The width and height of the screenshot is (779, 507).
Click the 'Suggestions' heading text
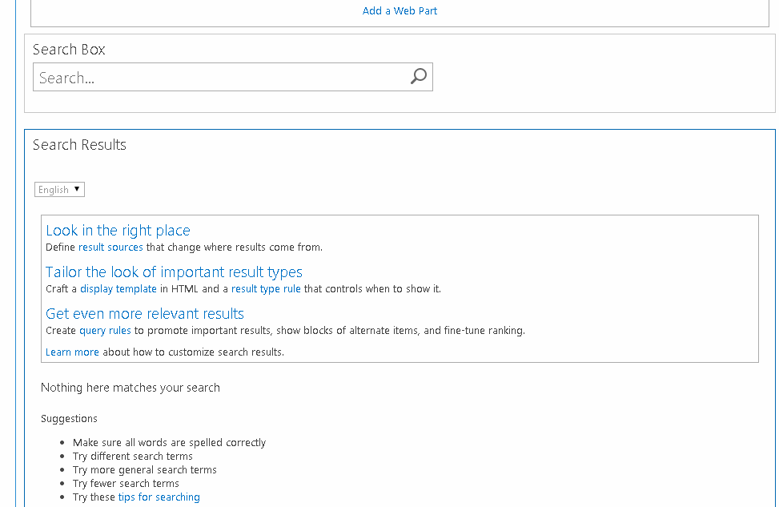[x=69, y=419]
